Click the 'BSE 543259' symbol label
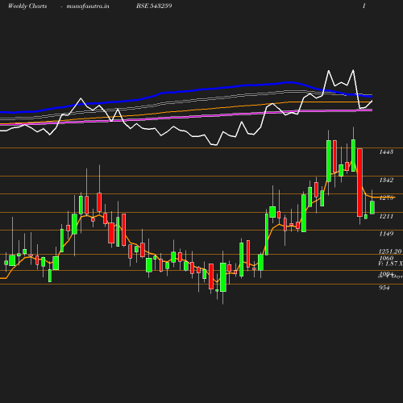This screenshot has width=403, height=403. click(154, 6)
